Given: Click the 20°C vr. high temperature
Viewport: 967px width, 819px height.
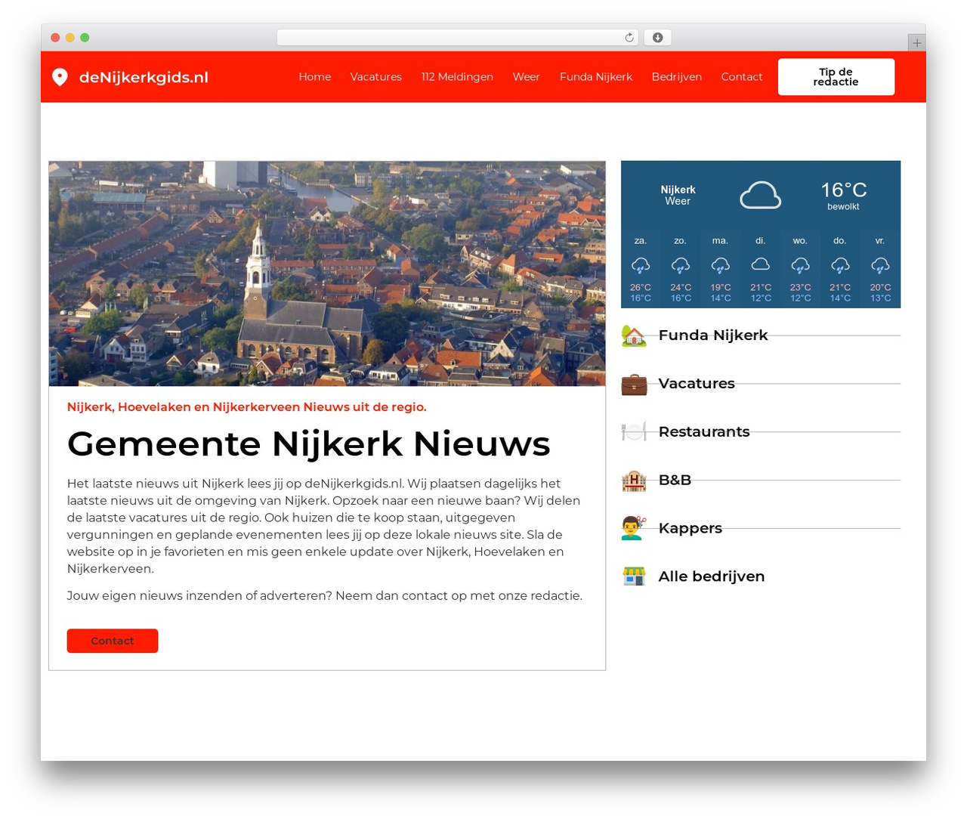Looking at the screenshot, I should 880,287.
